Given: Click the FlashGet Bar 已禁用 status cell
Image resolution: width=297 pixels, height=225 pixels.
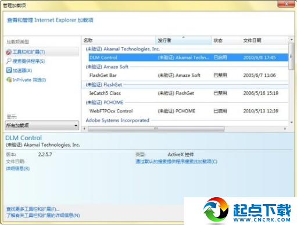Looking at the screenshot, I should [220, 75].
